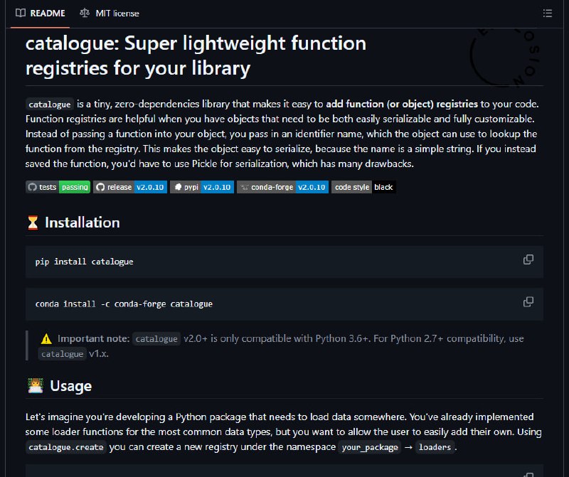Click the README book icon
The height and width of the screenshot is (477, 569).
[x=21, y=13]
